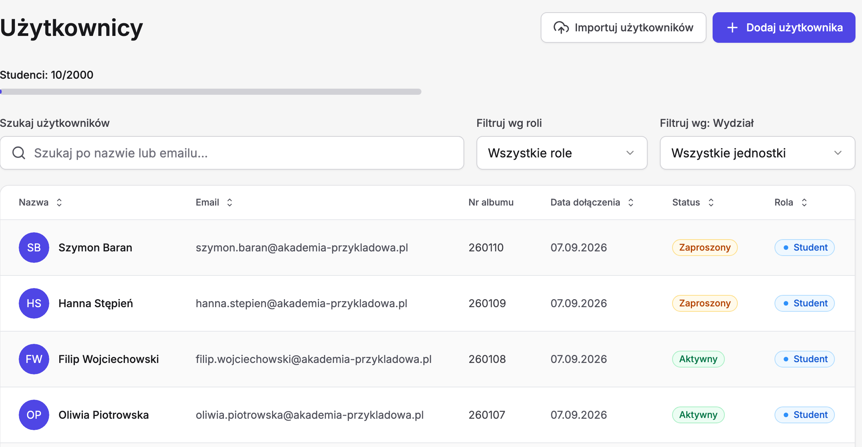This screenshot has width=862, height=447.
Task: Click the Aktywny badge for Oliwia Piotrowska
Action: pyautogui.click(x=698, y=415)
